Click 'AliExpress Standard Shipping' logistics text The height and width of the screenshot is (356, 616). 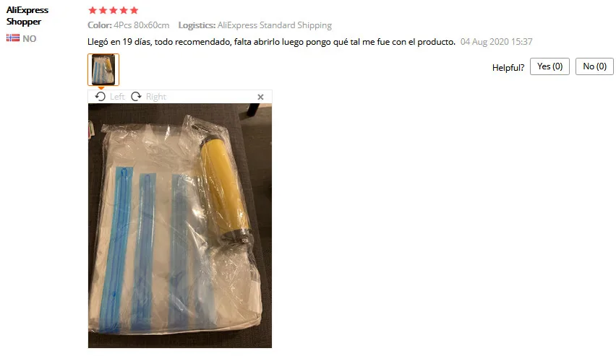click(275, 25)
